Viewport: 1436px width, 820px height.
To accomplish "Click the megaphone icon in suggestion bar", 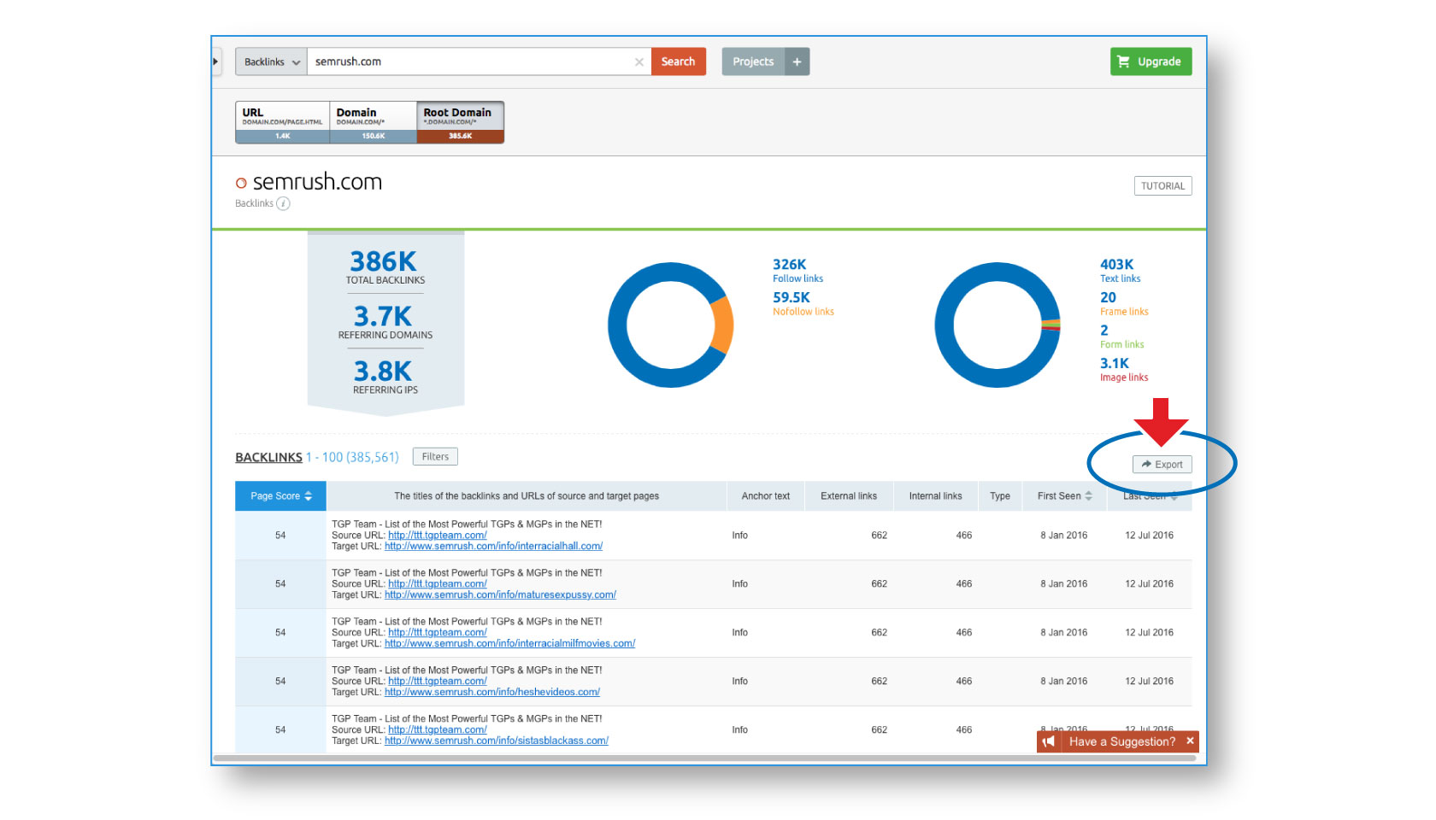I will [1049, 741].
